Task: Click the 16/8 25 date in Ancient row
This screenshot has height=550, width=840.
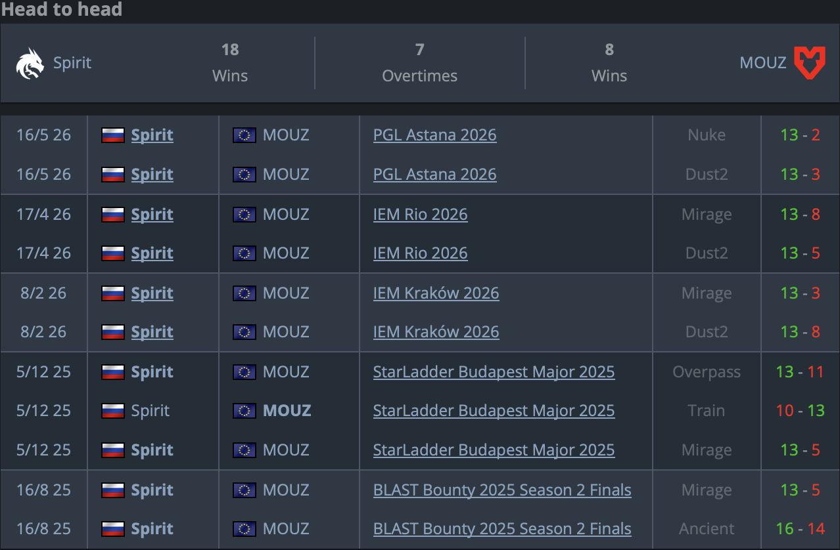Action: tap(44, 529)
